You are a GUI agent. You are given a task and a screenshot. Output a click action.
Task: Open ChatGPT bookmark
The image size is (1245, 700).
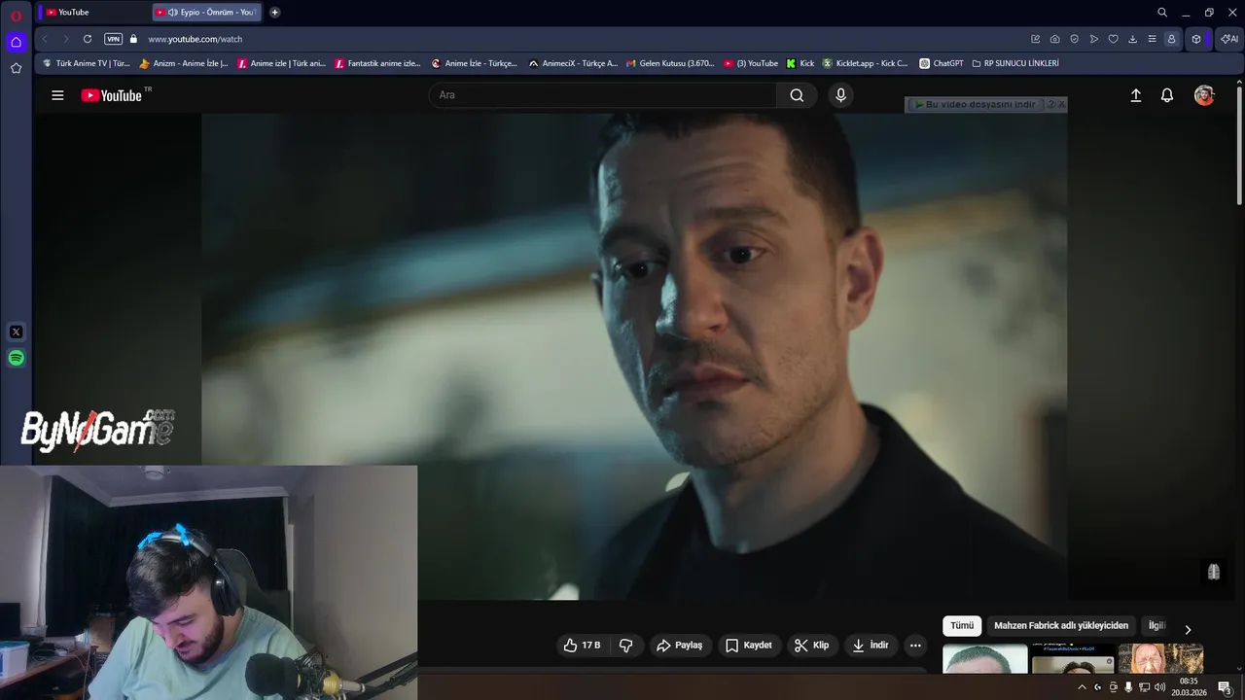942,63
